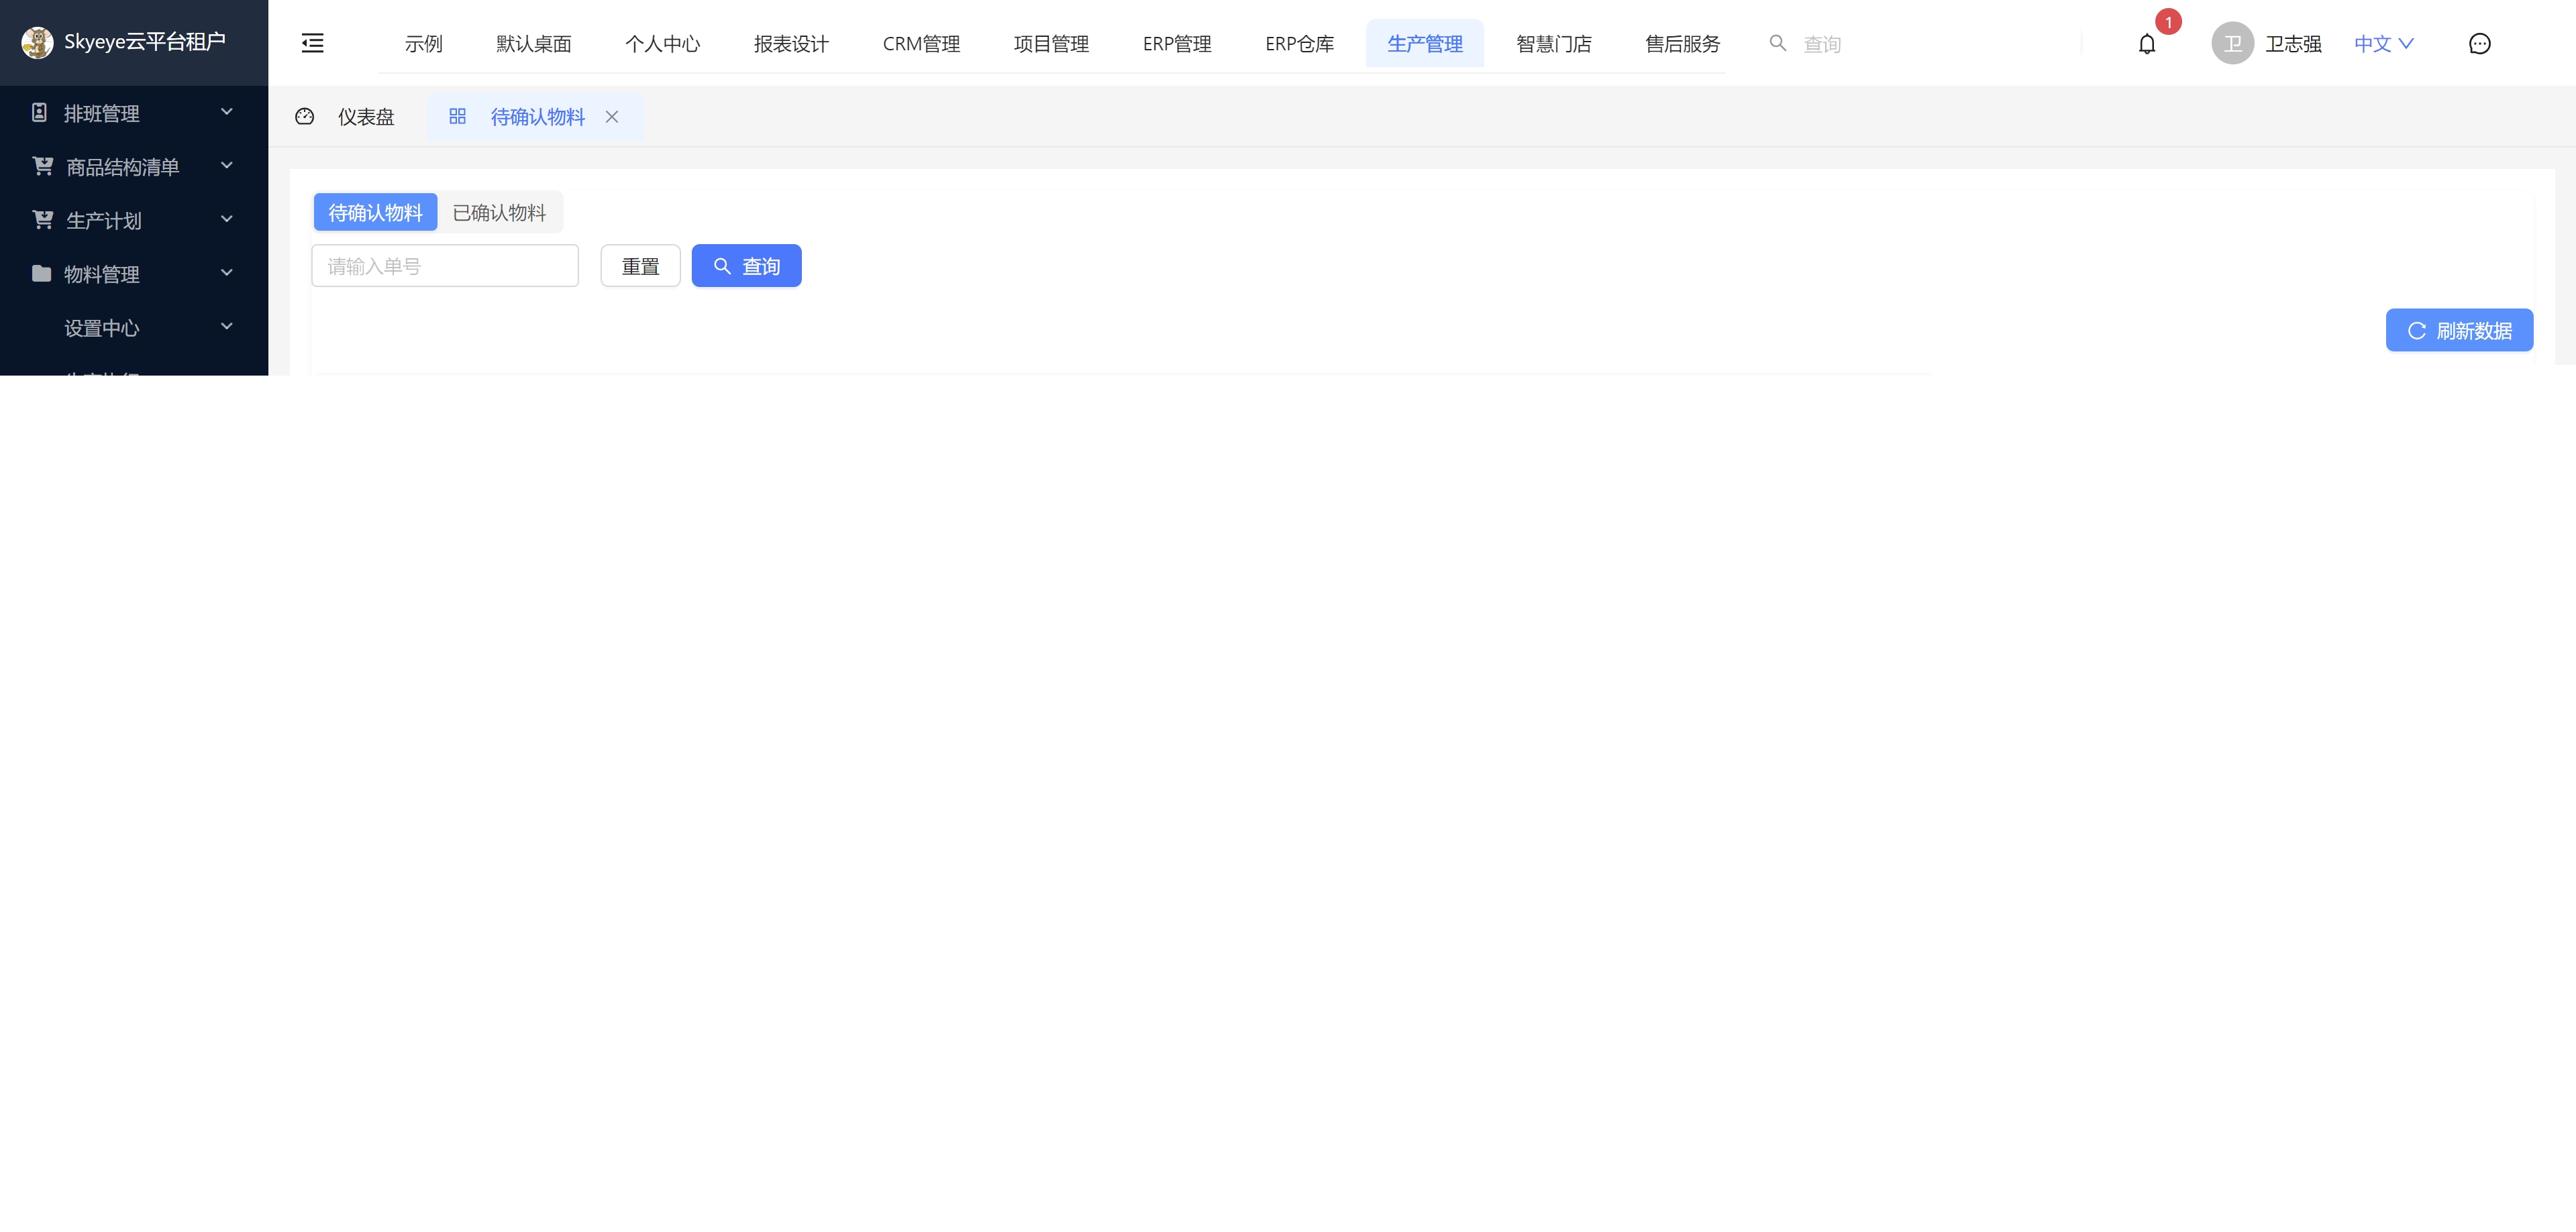Click the 卫志强 user avatar
The image size is (2576, 1232).
tap(2231, 44)
